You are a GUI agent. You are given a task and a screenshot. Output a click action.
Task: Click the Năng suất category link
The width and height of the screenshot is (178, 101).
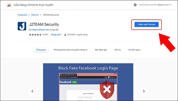point(56,35)
